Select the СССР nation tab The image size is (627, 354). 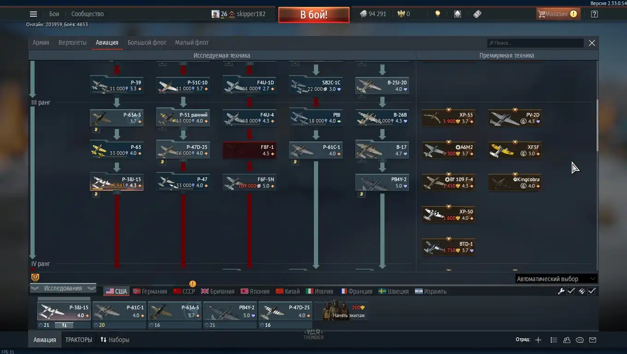tap(184, 291)
